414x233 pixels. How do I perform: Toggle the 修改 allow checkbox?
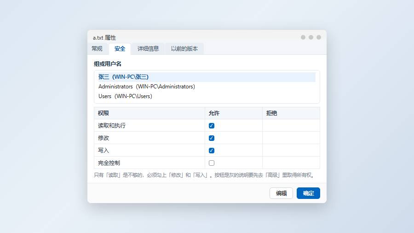pyautogui.click(x=212, y=138)
